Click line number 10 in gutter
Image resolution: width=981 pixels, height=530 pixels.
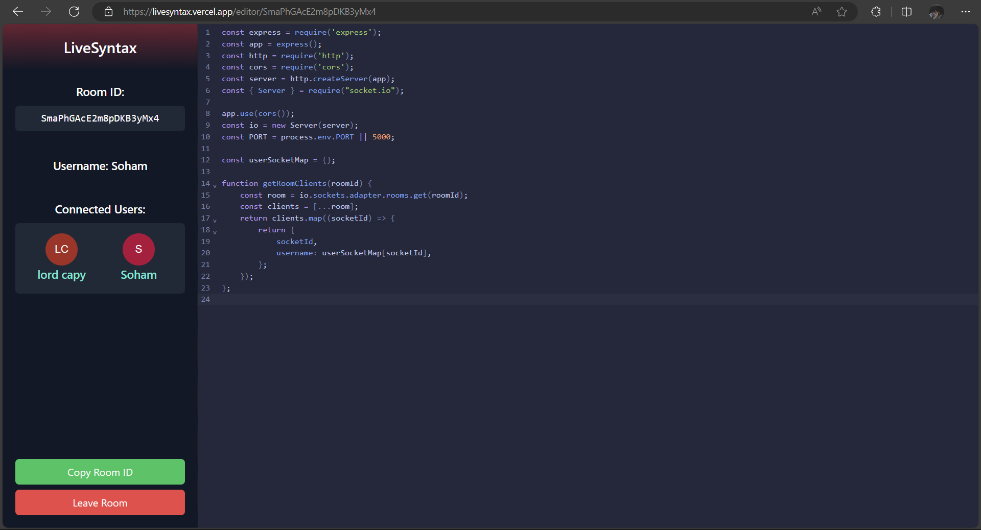[x=205, y=137]
